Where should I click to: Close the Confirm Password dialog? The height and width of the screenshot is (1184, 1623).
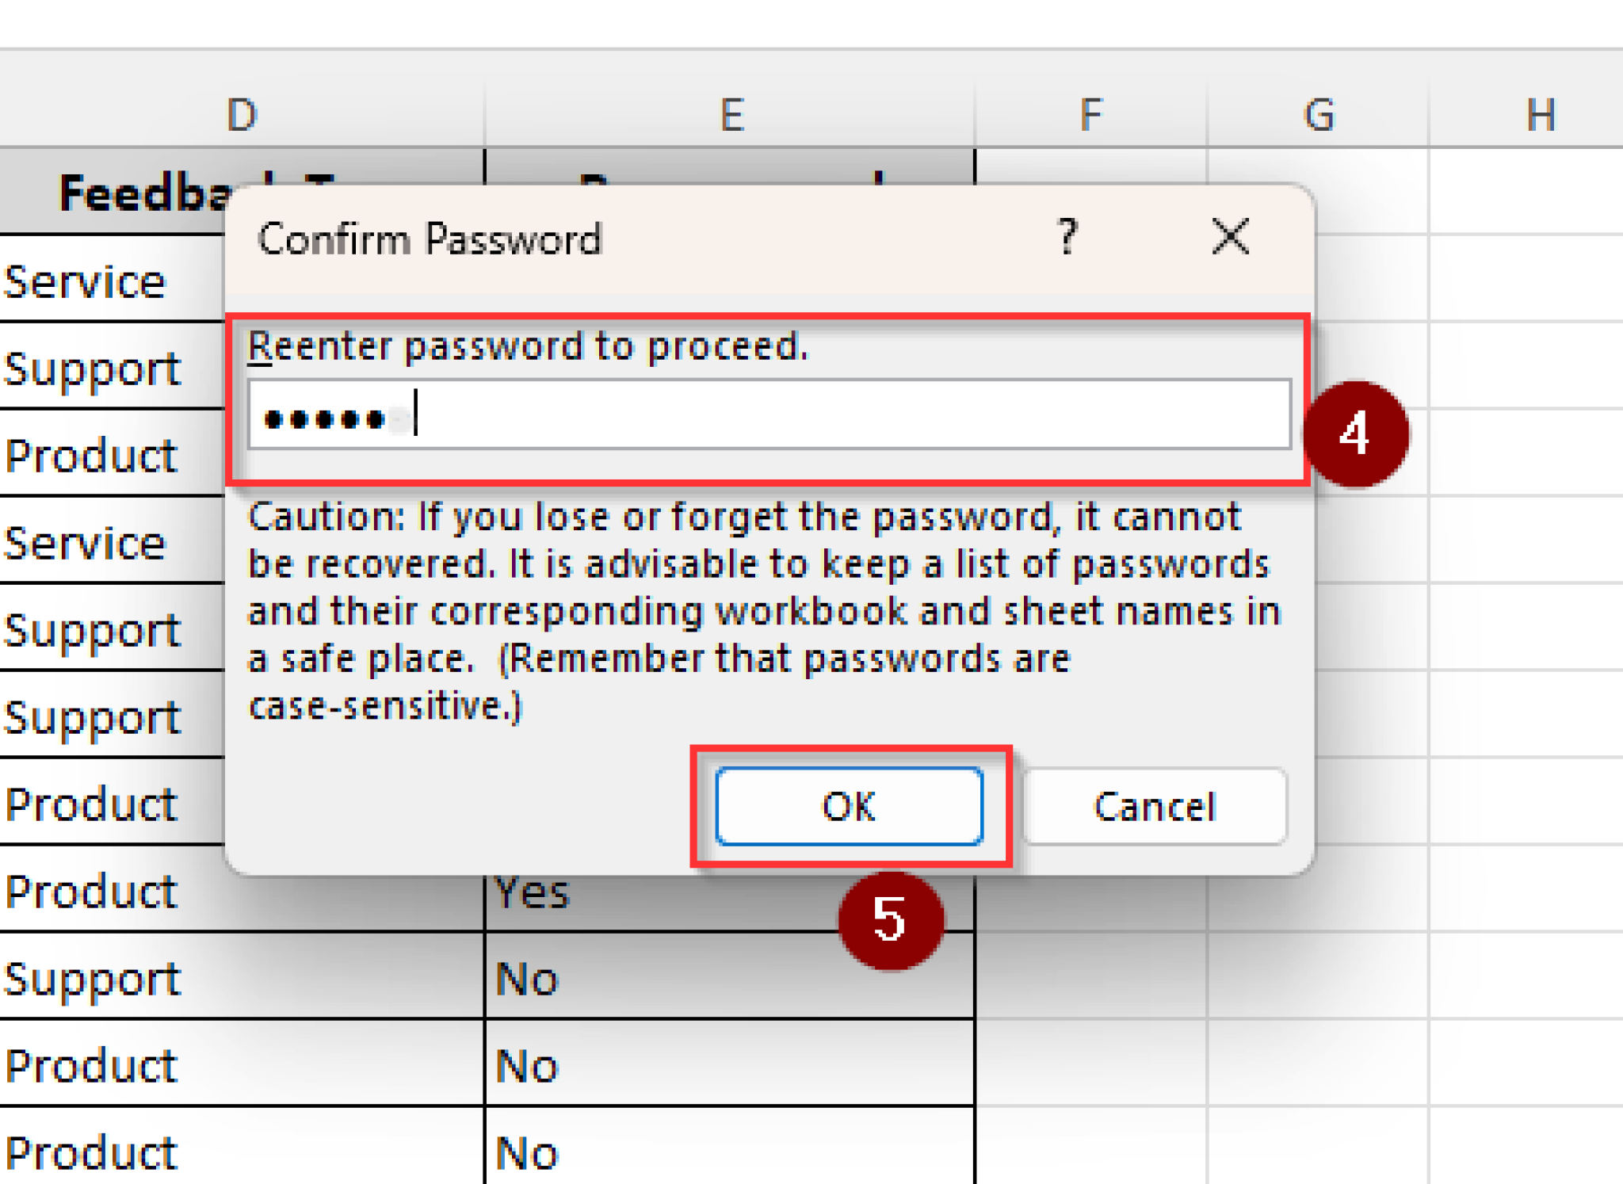1228,235
